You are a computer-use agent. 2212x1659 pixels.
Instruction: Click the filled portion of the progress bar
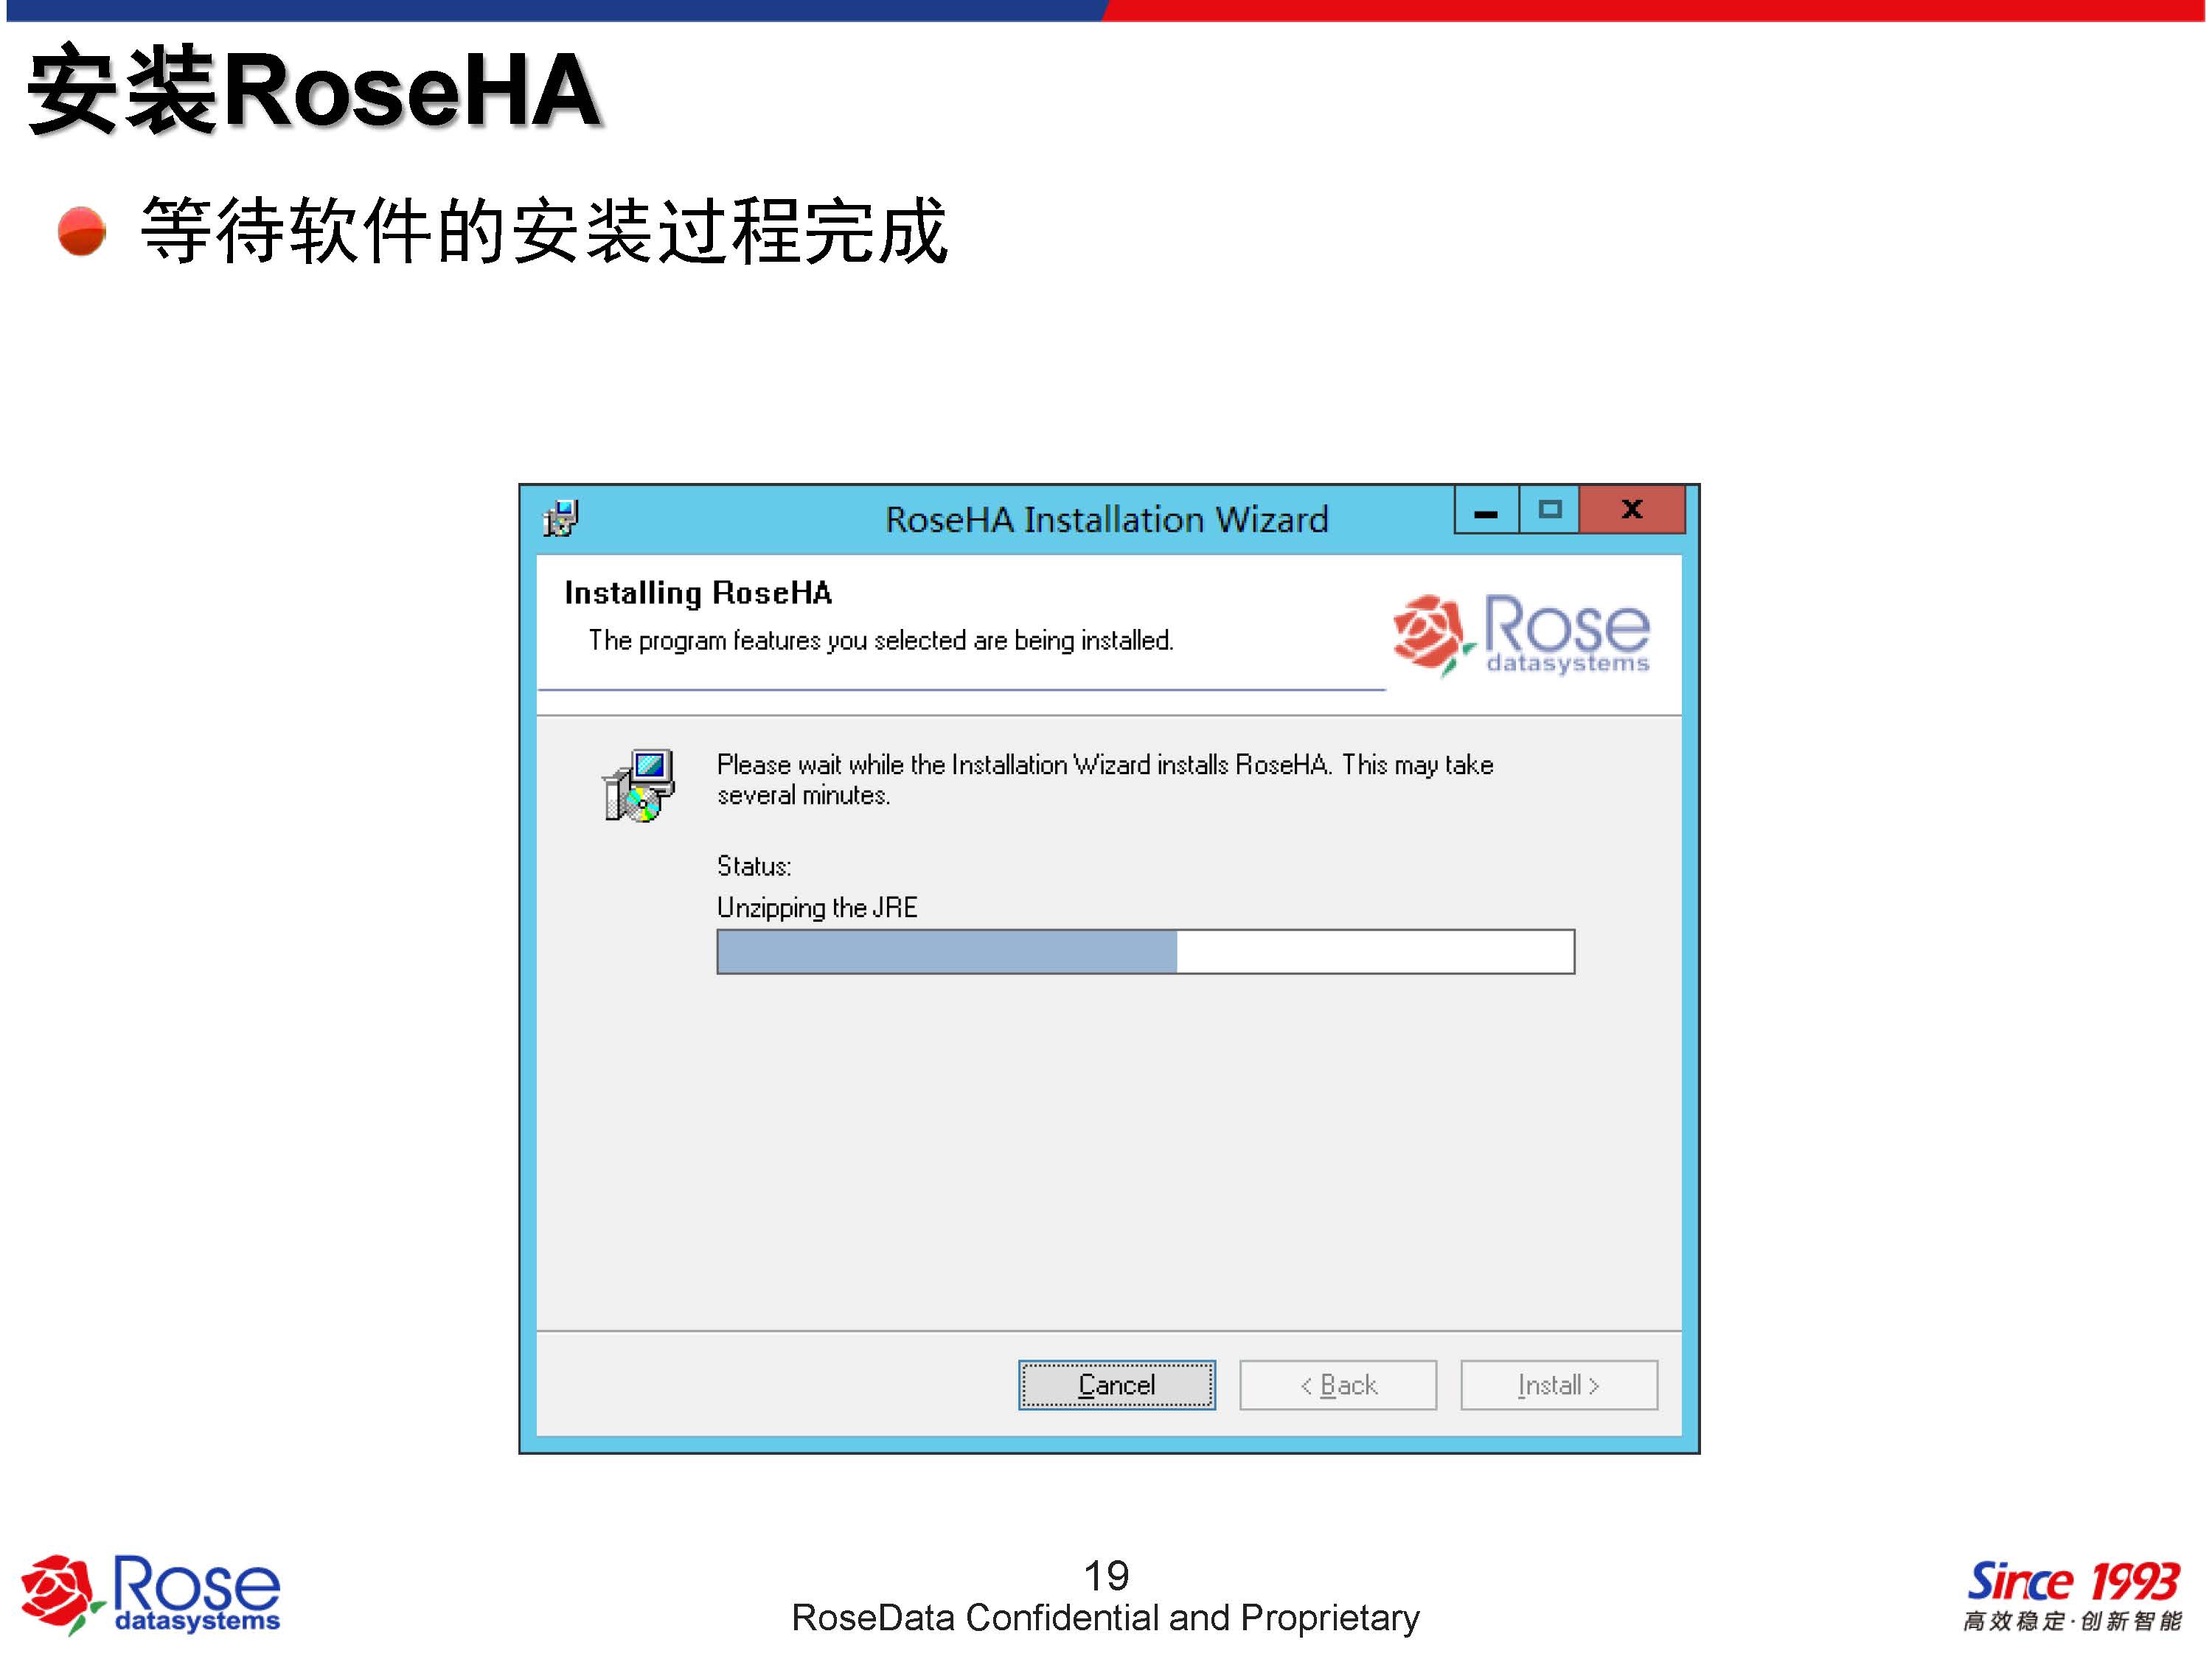pos(947,951)
